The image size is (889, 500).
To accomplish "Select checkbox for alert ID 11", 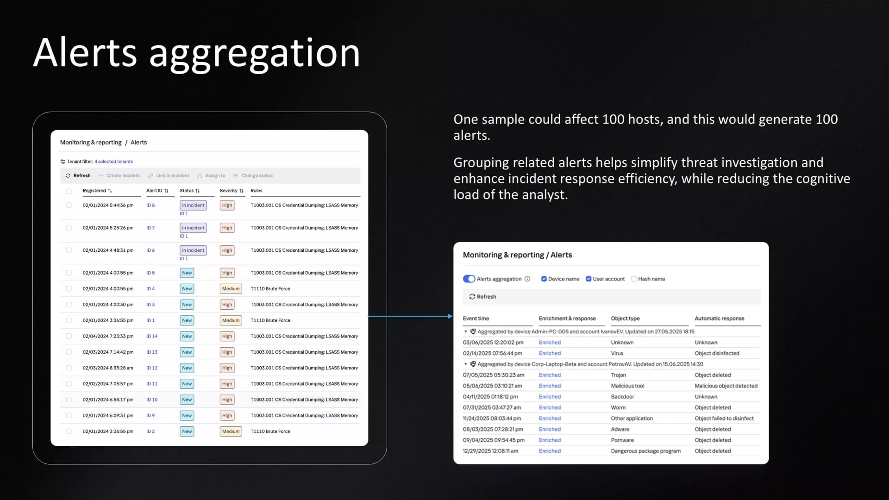I will point(69,384).
